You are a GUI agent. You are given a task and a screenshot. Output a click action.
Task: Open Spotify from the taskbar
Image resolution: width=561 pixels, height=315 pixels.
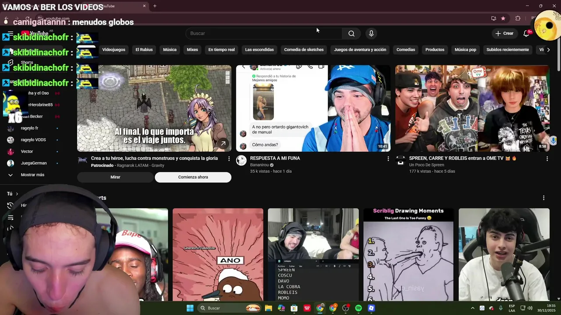coord(359,308)
